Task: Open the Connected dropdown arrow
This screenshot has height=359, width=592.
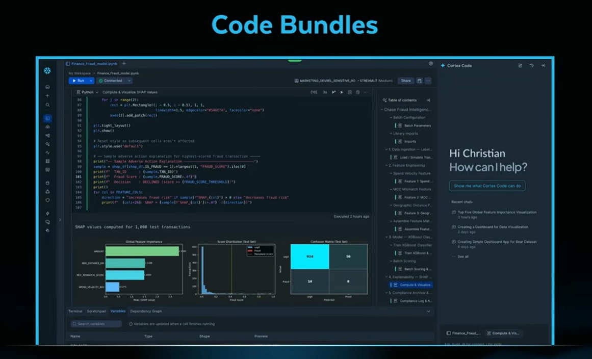Action: click(129, 81)
